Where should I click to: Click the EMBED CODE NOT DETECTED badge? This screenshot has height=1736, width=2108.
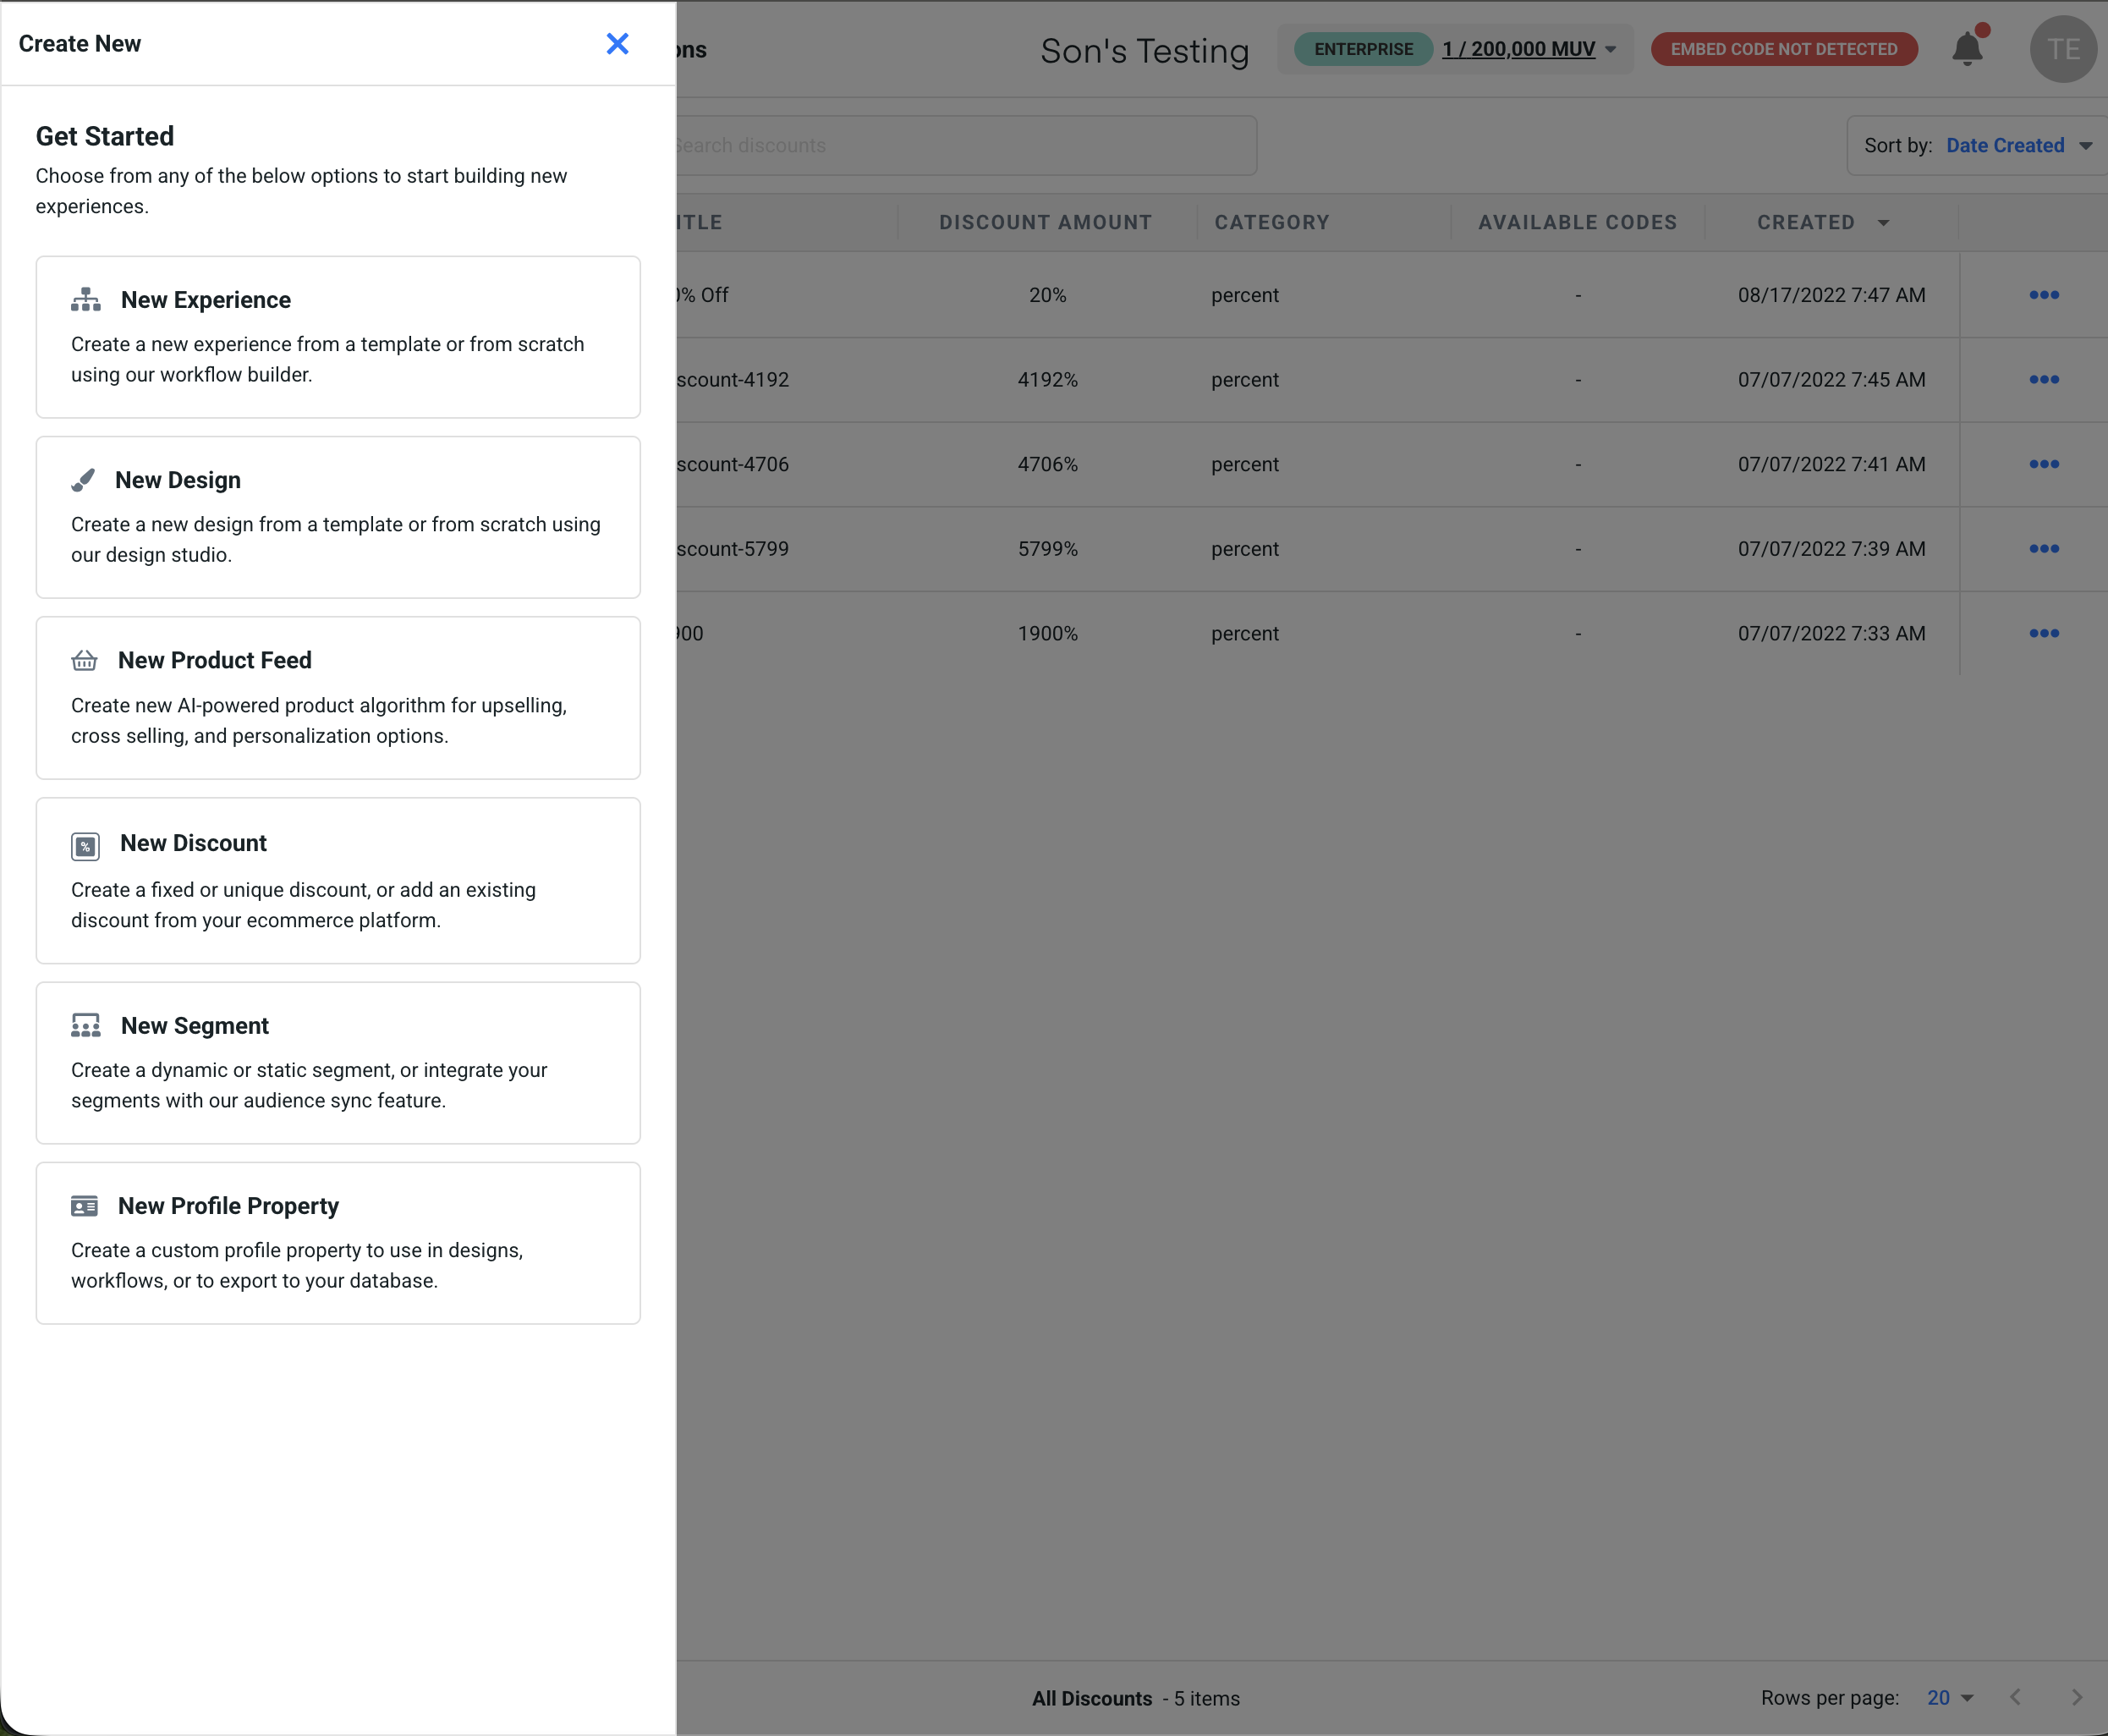pos(1784,49)
